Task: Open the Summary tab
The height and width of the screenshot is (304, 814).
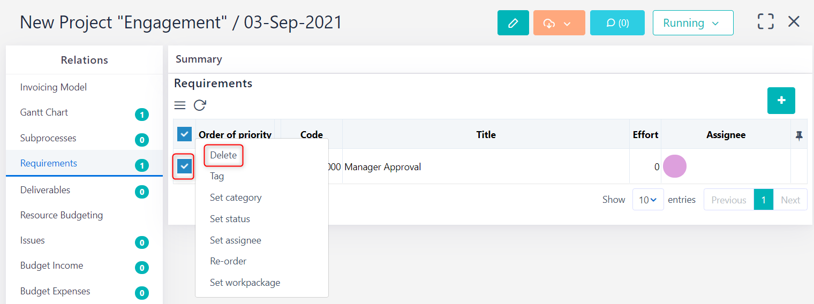Action: (199, 59)
